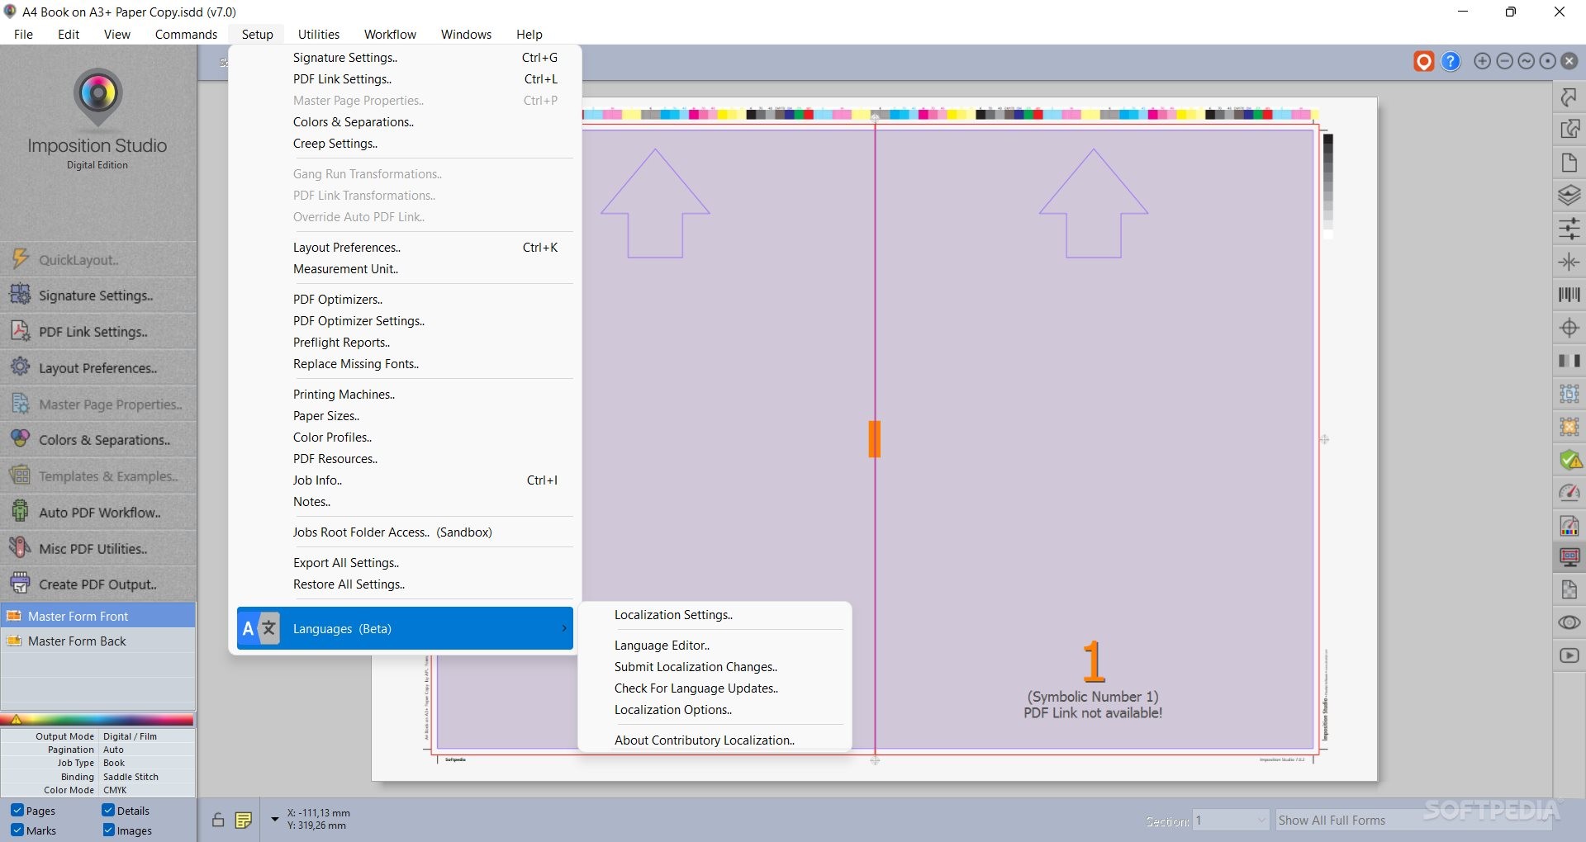1586x842 pixels.
Task: Click the blank page icon in right toolbar
Action: (1569, 163)
